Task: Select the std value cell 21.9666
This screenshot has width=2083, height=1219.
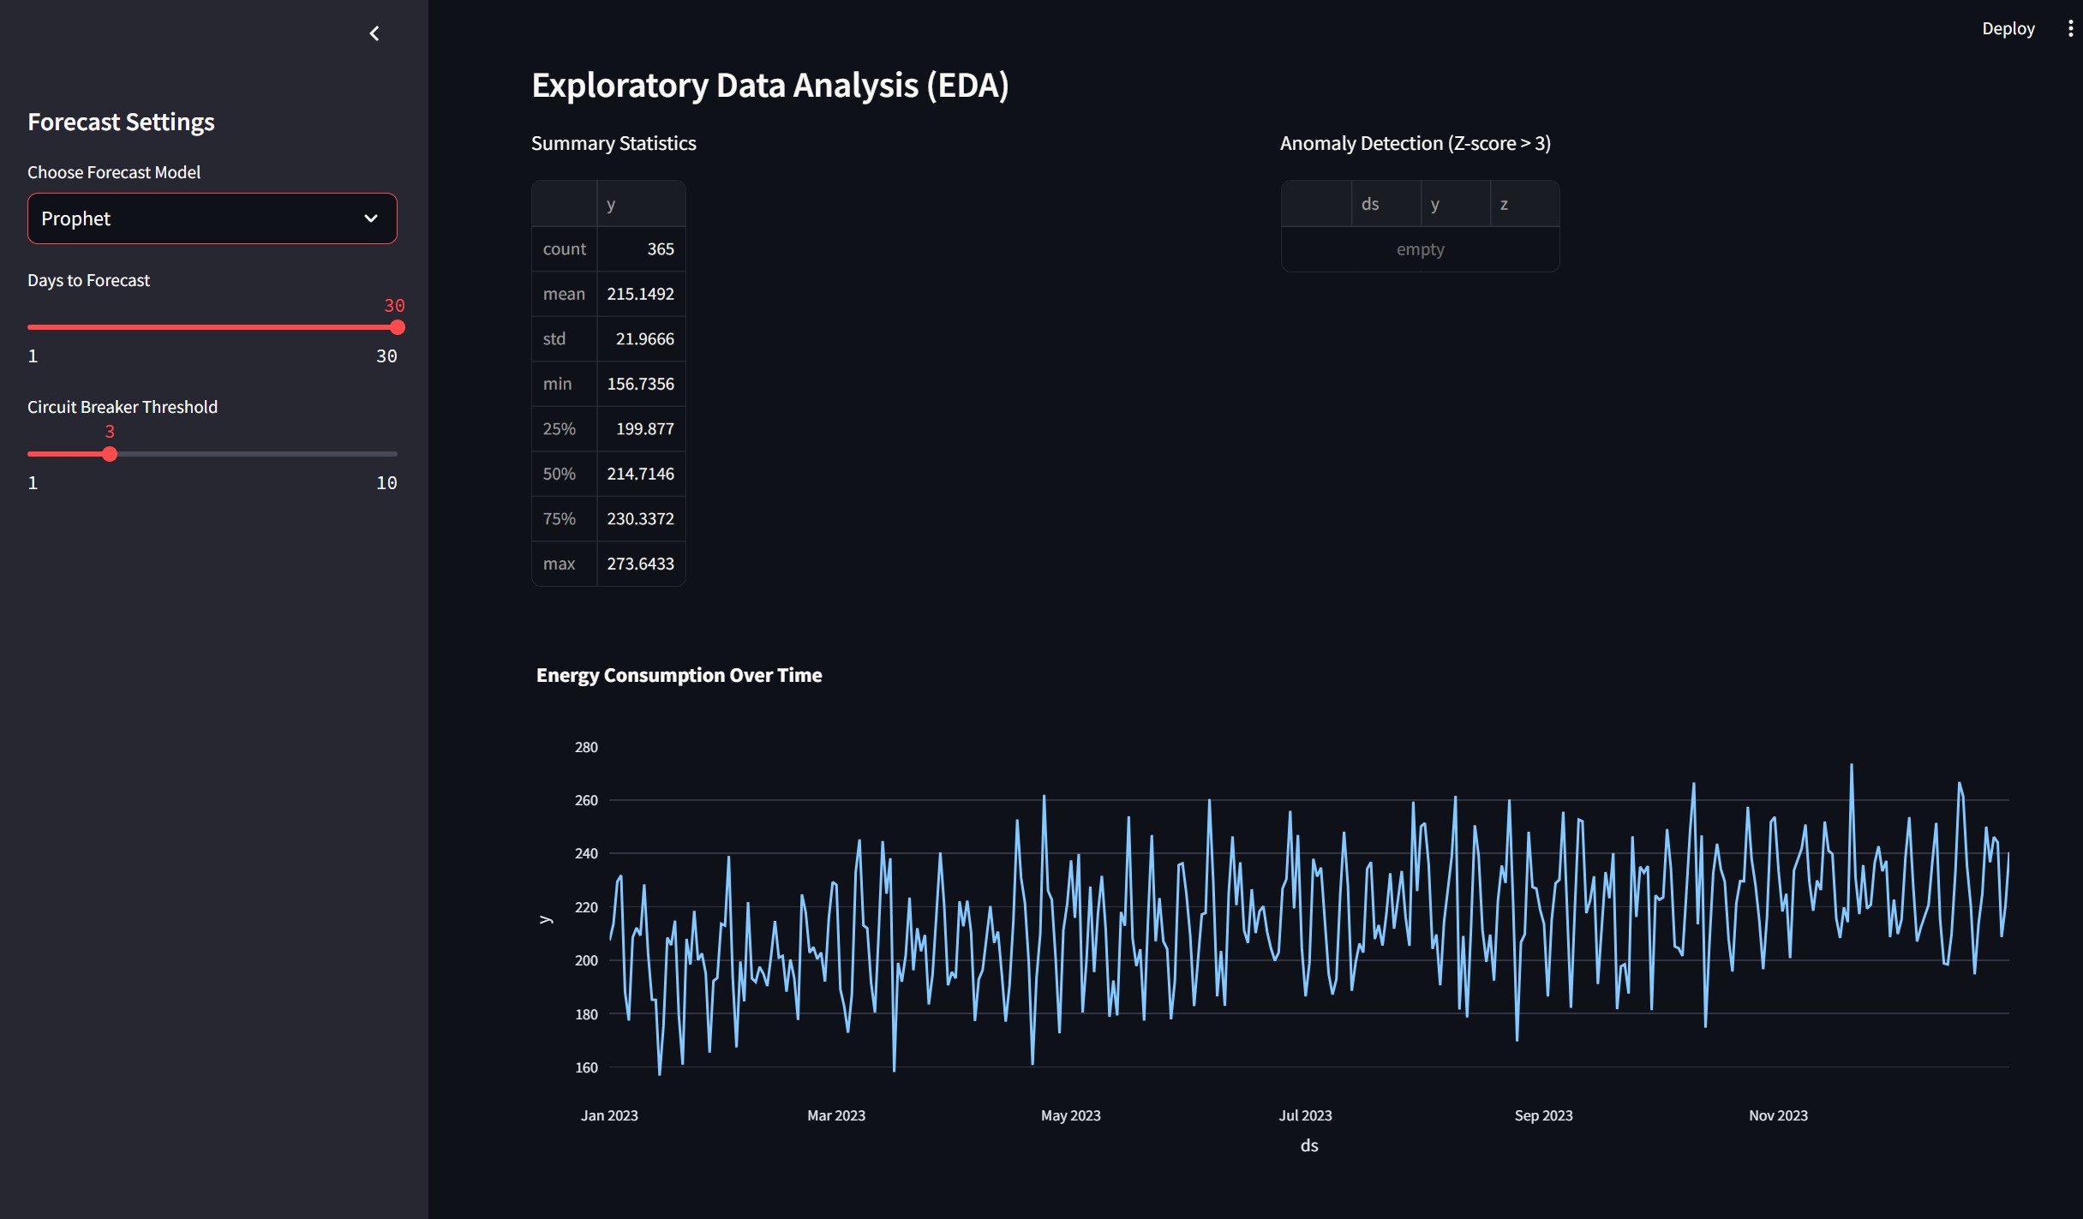Action: click(x=640, y=339)
